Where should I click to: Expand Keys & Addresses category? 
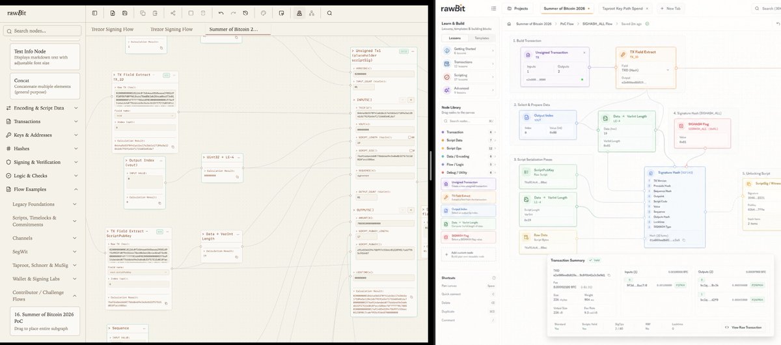tap(40, 135)
